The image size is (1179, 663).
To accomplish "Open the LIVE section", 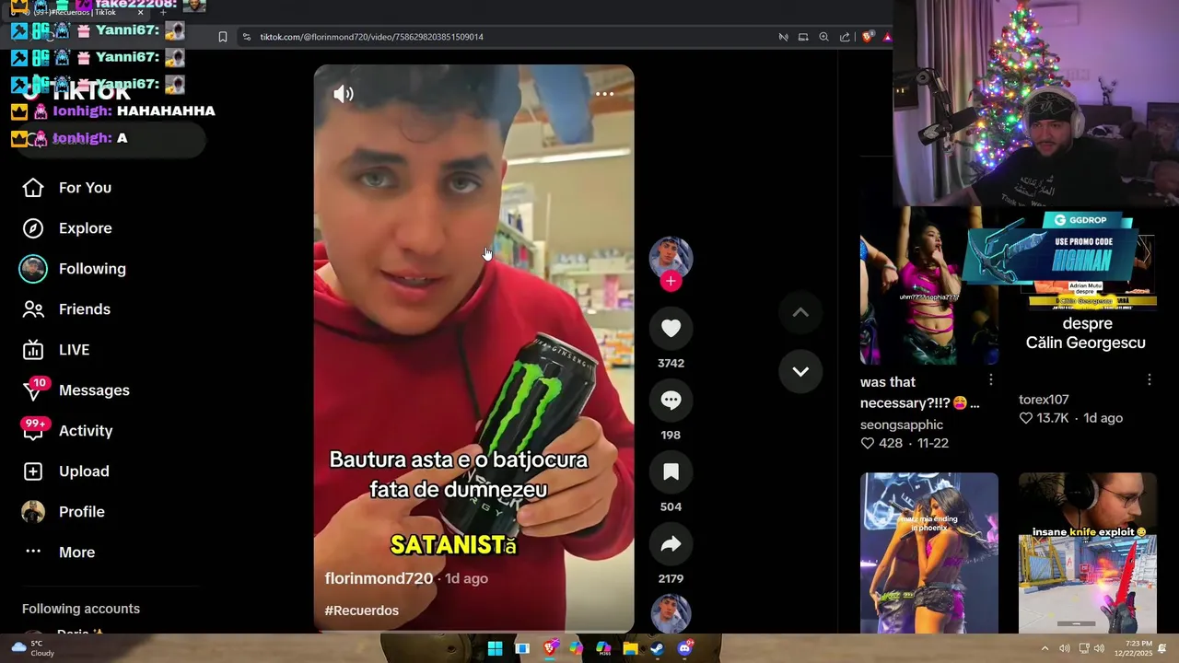I will (74, 350).
